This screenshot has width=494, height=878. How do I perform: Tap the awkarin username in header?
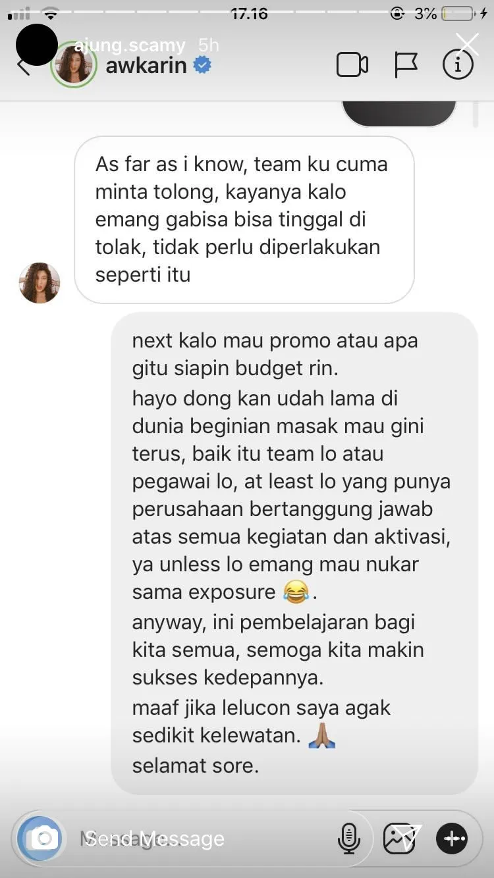coord(146,66)
